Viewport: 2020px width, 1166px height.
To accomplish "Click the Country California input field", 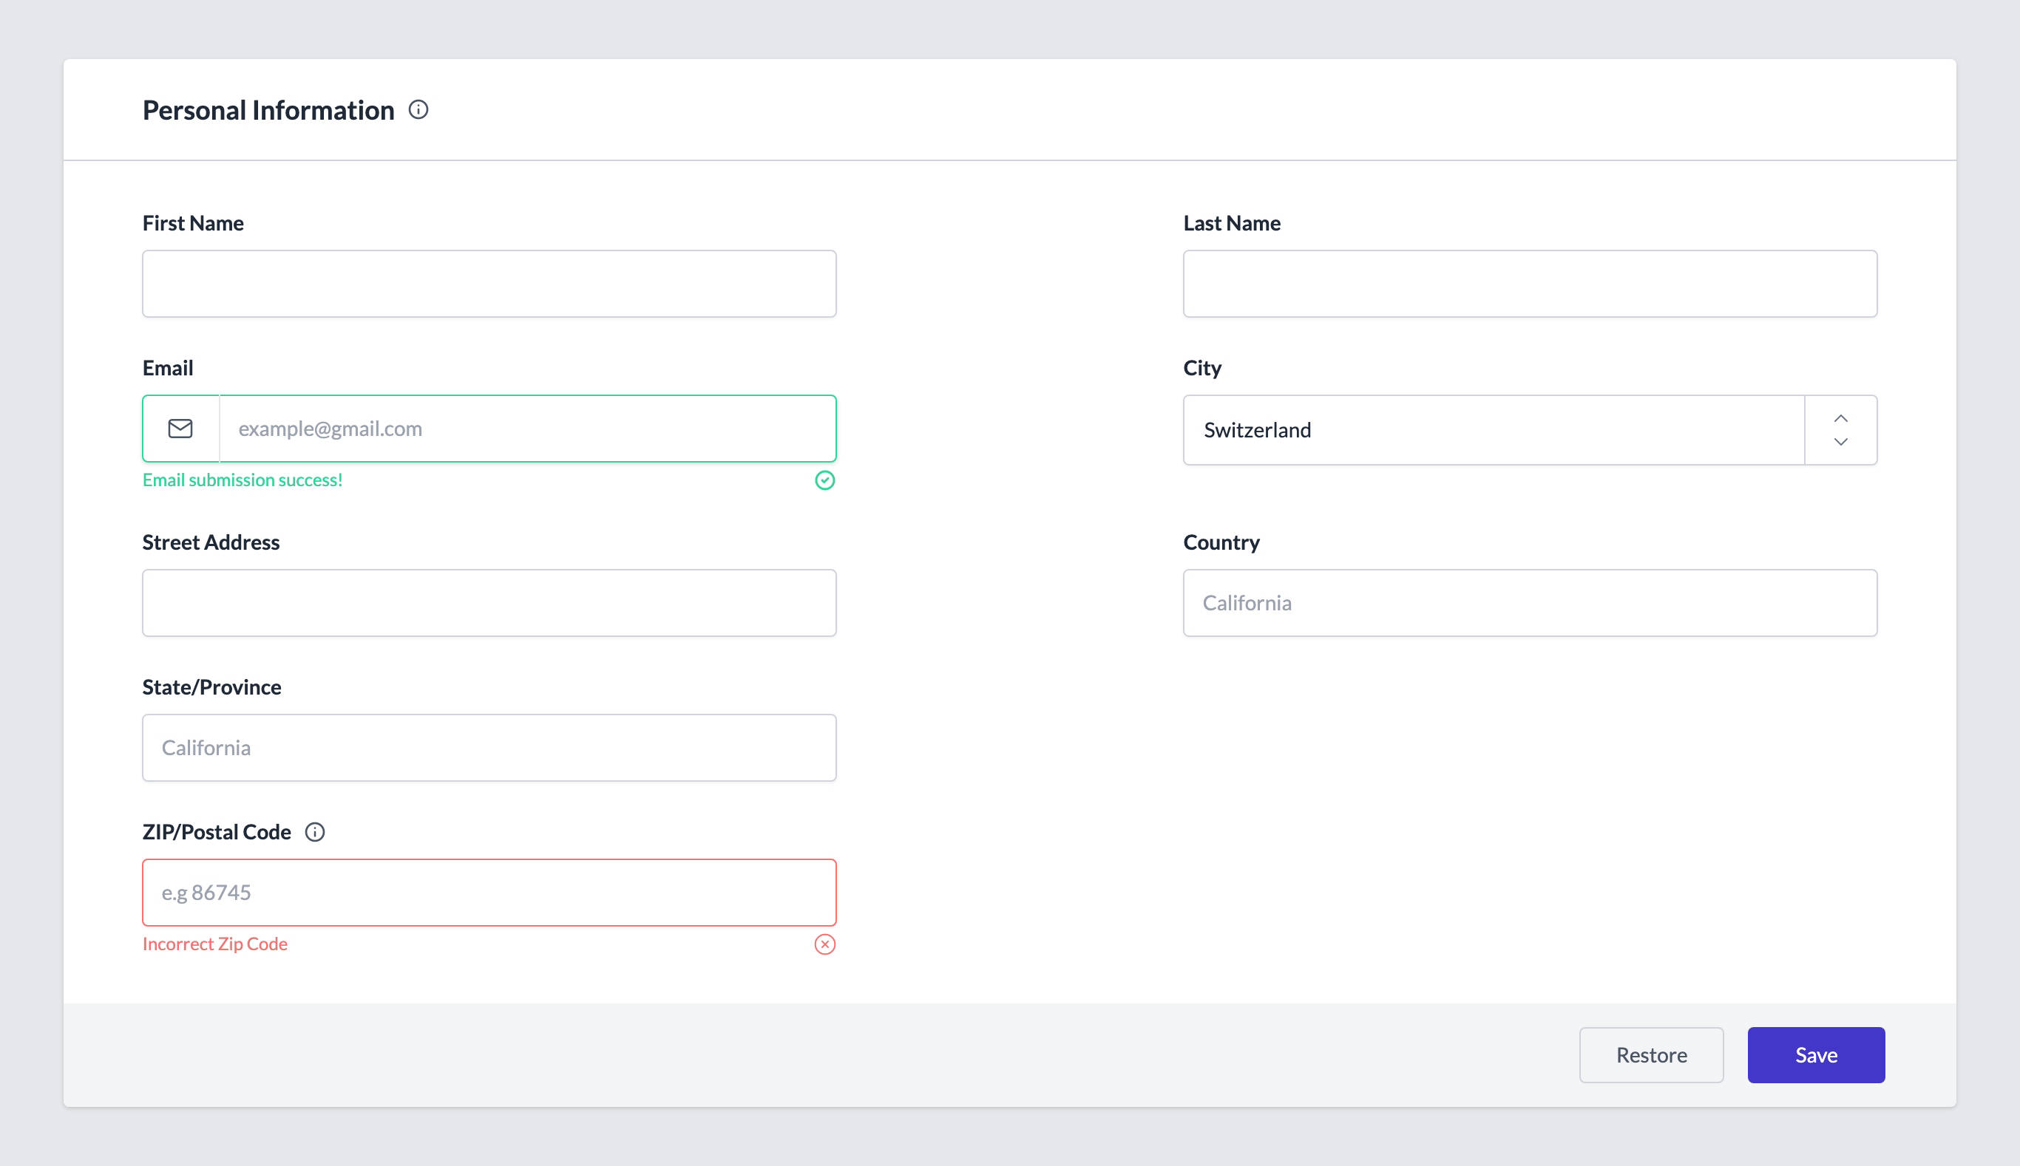I will click(x=1530, y=602).
